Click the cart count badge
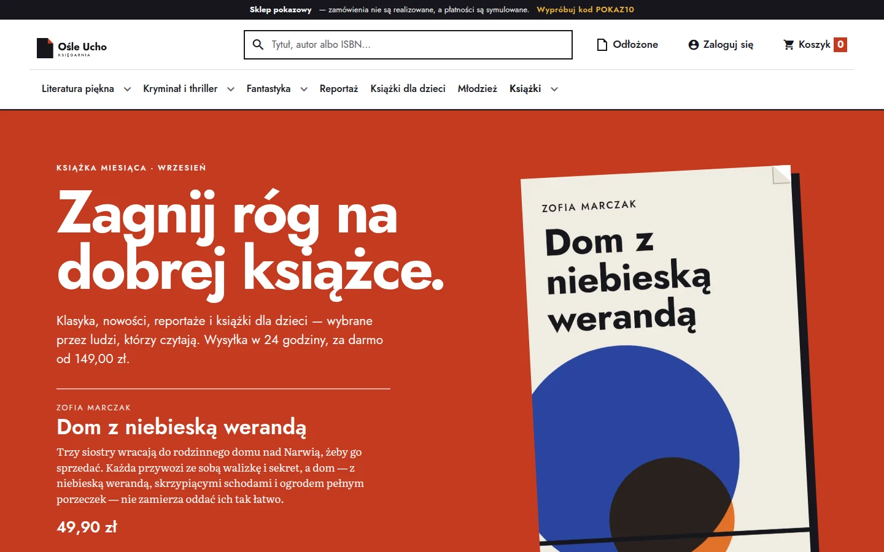884x552 pixels. pos(840,45)
